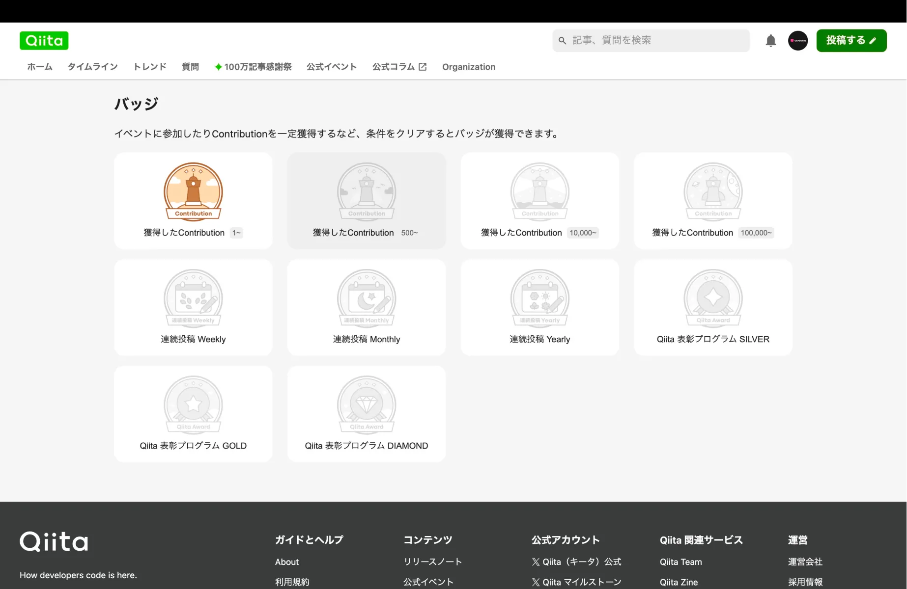Click the green 投稿する button
Viewport: 907px width, 589px height.
tap(851, 41)
